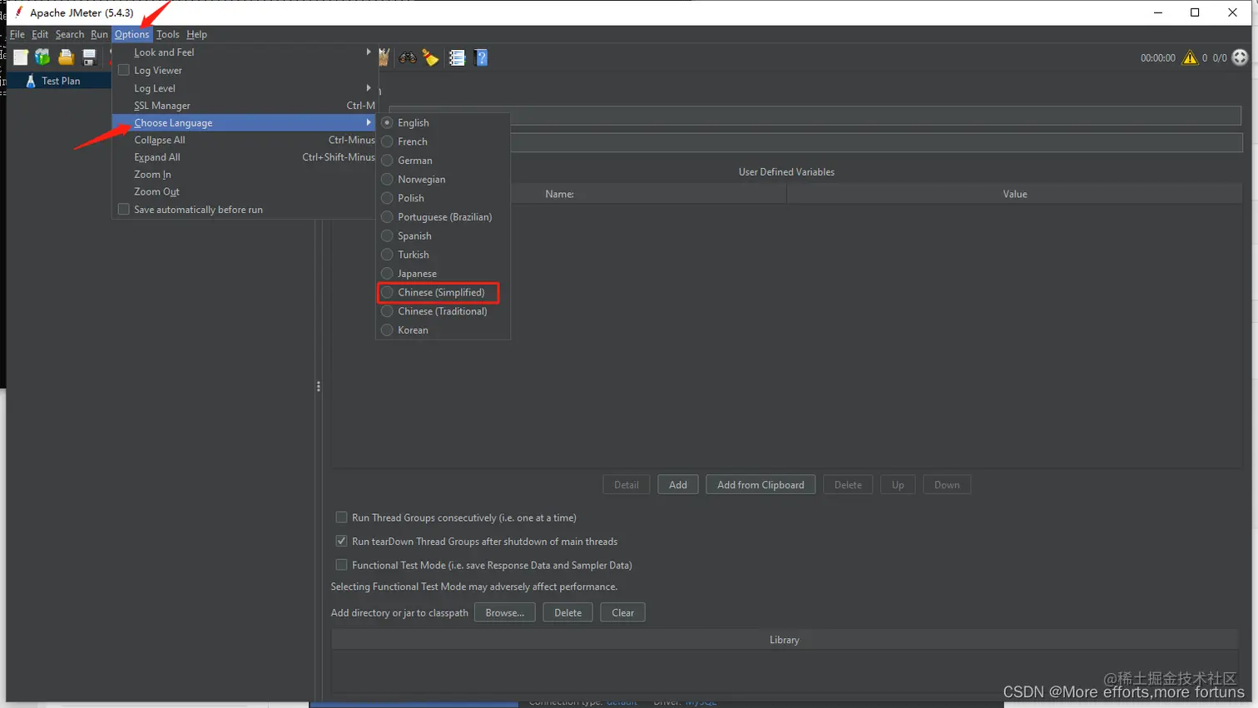The width and height of the screenshot is (1258, 708).
Task: Select Chinese (Traditional) language option
Action: click(x=443, y=311)
